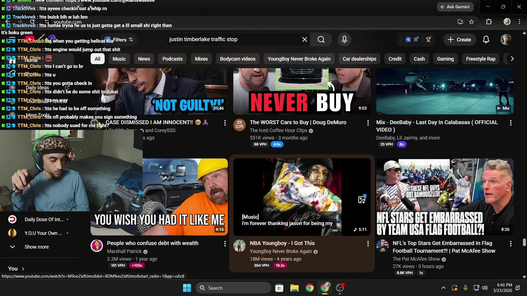The image size is (527, 296).
Task: Bookmark this page with the star icon
Action: (471, 22)
